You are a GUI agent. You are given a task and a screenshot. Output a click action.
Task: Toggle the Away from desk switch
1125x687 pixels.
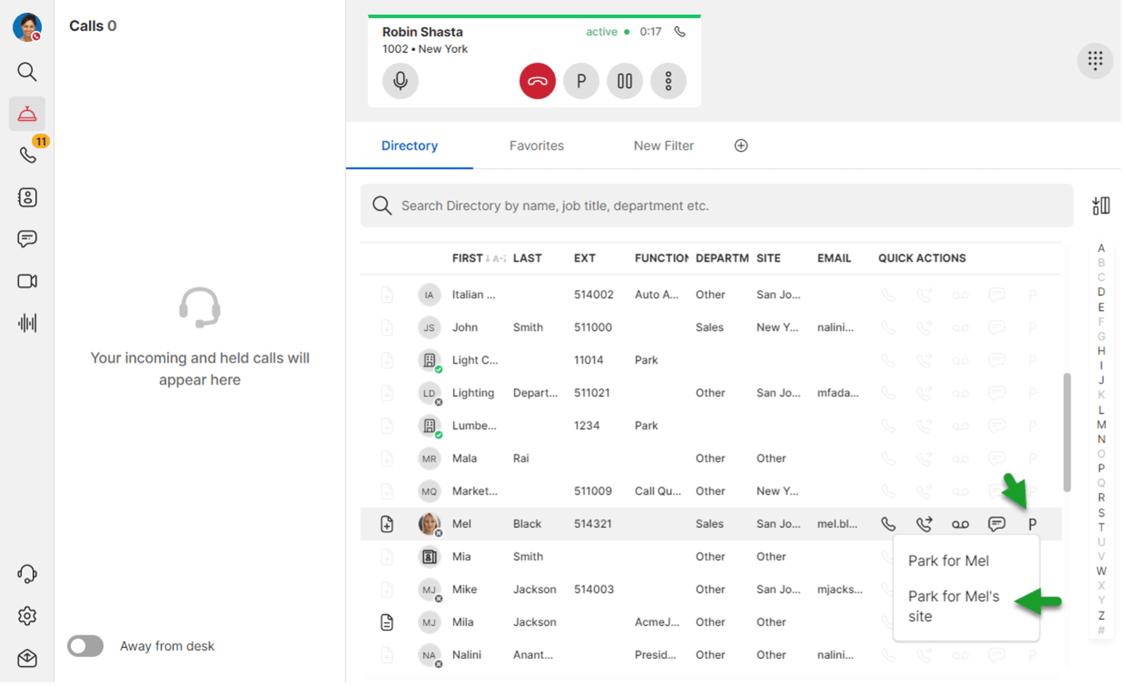click(86, 646)
